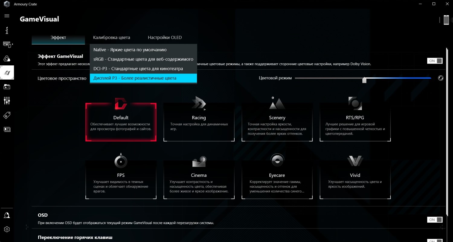Reset the color mode with the circular arrow icon

[441, 78]
